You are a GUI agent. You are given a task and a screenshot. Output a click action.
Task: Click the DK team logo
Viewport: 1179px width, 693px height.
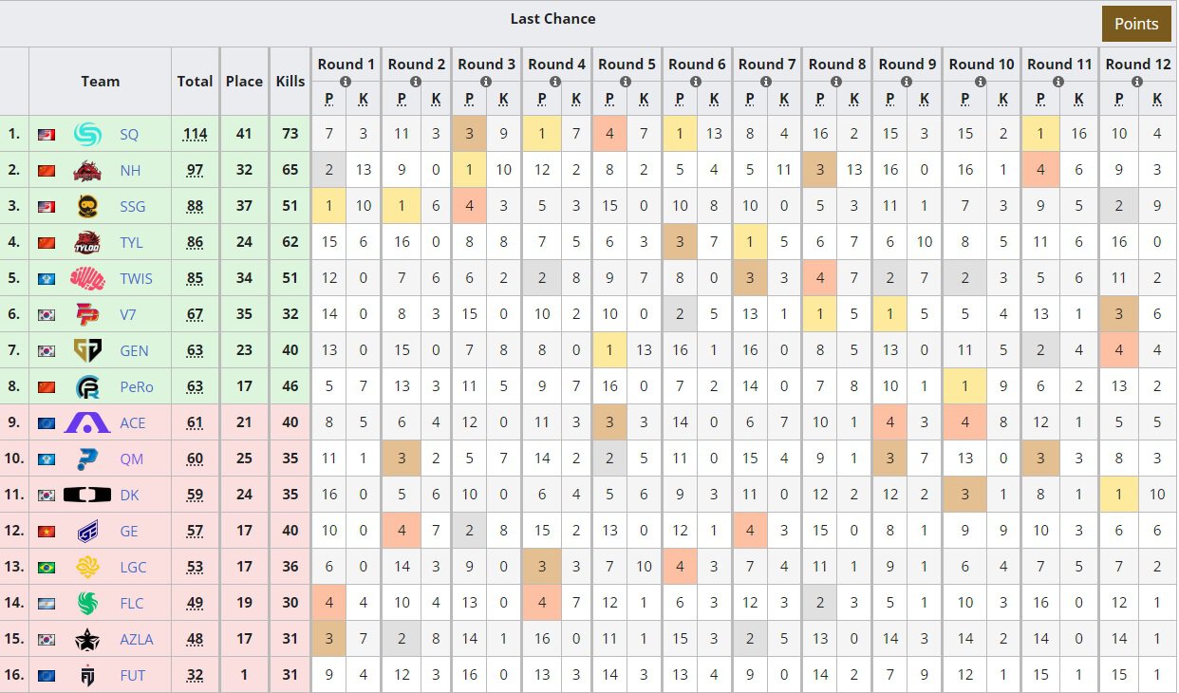(87, 495)
